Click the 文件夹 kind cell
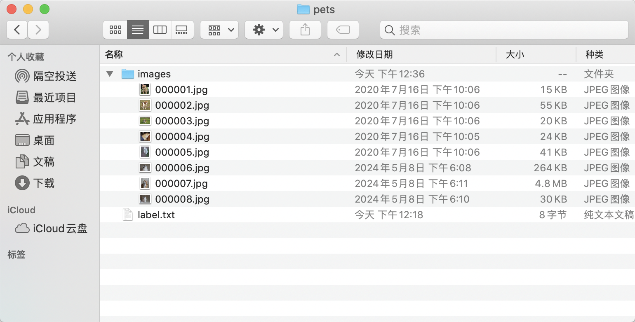 tap(599, 74)
